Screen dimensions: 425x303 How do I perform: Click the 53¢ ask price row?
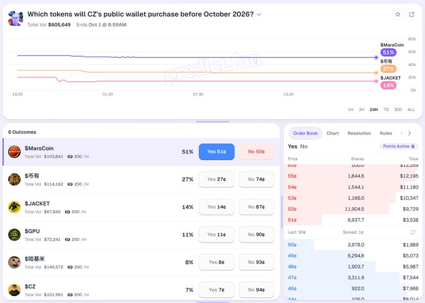(353, 198)
